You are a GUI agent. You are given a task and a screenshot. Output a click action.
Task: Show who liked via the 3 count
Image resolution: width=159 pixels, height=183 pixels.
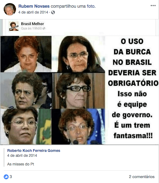(x=11, y=177)
